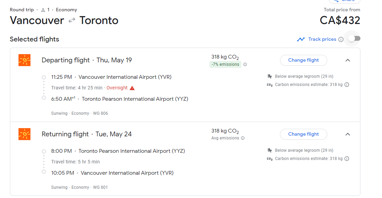
Task: Click the CA$432 total price
Action: 340,21
